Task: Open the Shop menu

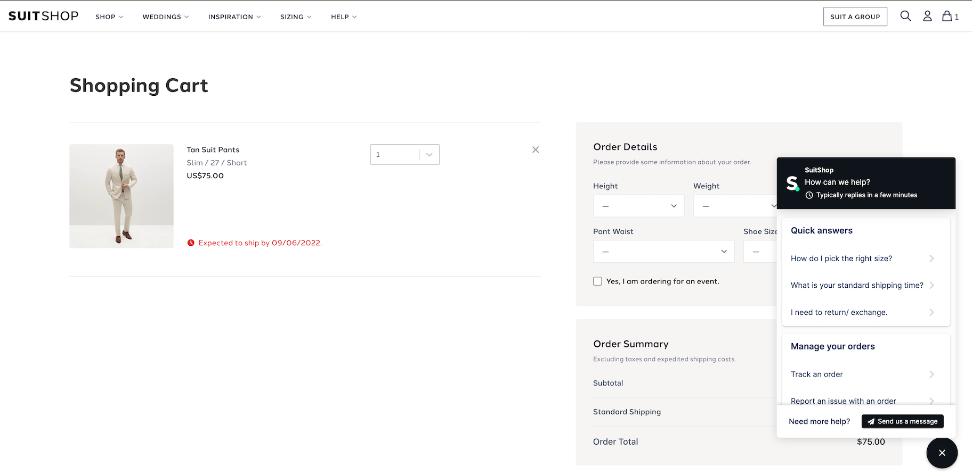Action: 109,17
